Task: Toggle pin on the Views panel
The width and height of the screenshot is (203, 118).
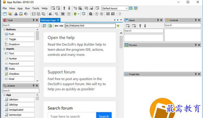Action: point(158,20)
